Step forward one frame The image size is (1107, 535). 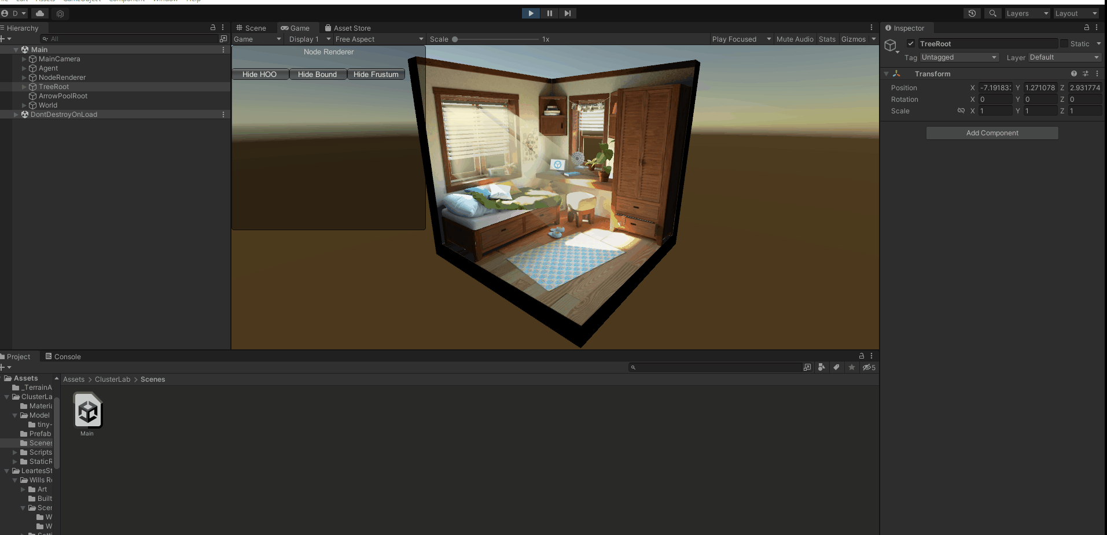tap(568, 13)
